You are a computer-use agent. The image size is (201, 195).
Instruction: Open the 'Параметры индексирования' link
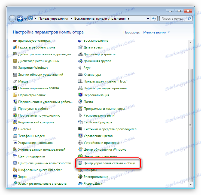(105, 88)
